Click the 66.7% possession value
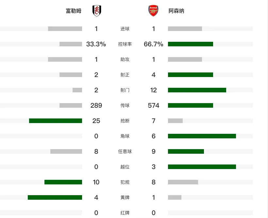Screen dimensions: 268x218 154,44
